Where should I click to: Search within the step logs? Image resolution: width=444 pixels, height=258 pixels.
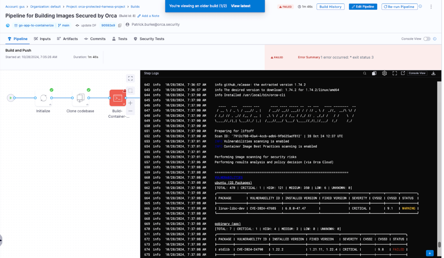coord(364,73)
